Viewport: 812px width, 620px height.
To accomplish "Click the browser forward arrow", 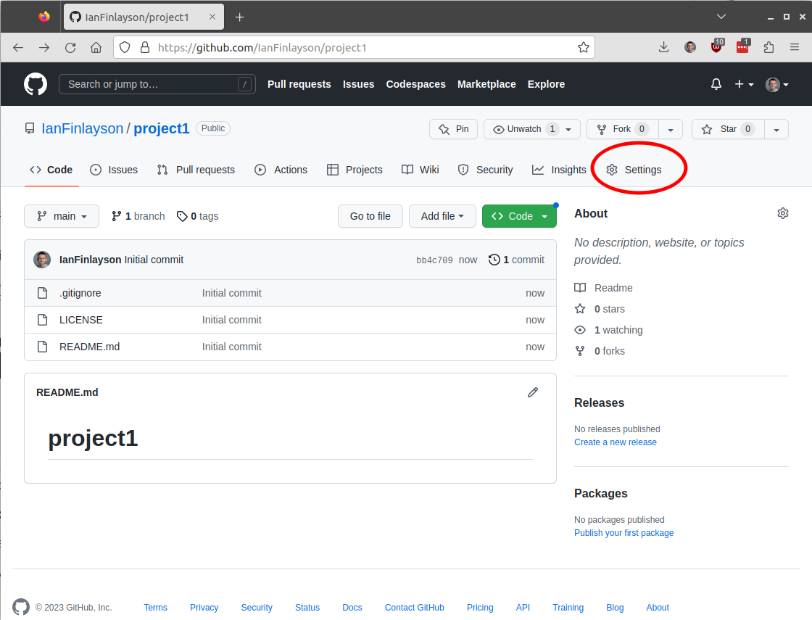I will point(44,48).
